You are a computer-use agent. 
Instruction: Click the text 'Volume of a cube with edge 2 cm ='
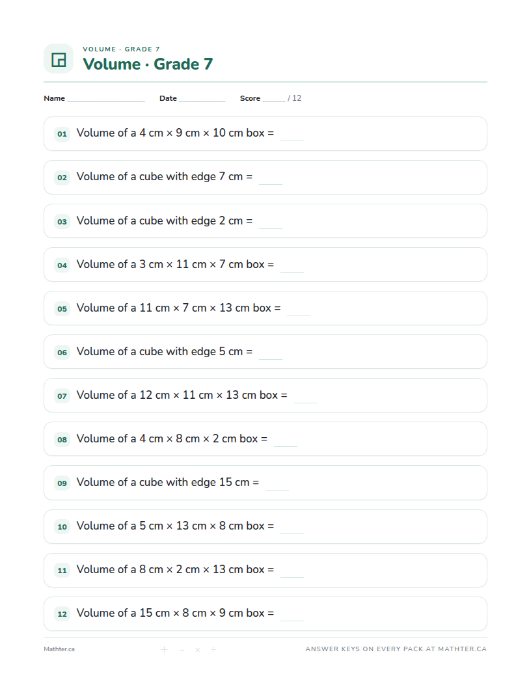pos(164,221)
